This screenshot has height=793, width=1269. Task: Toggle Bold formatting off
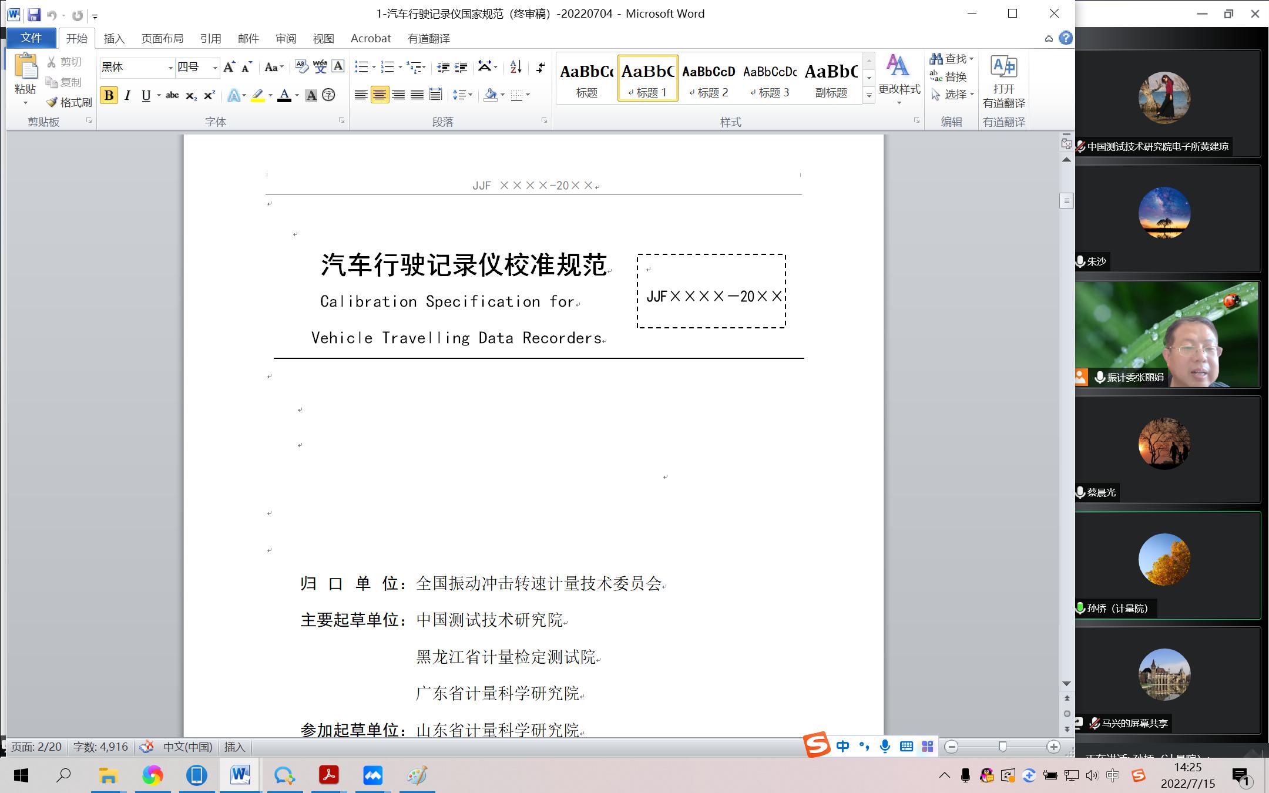click(109, 95)
